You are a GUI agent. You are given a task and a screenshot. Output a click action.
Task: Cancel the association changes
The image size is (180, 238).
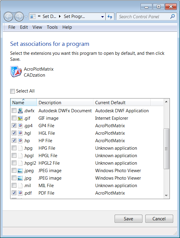click(159, 219)
